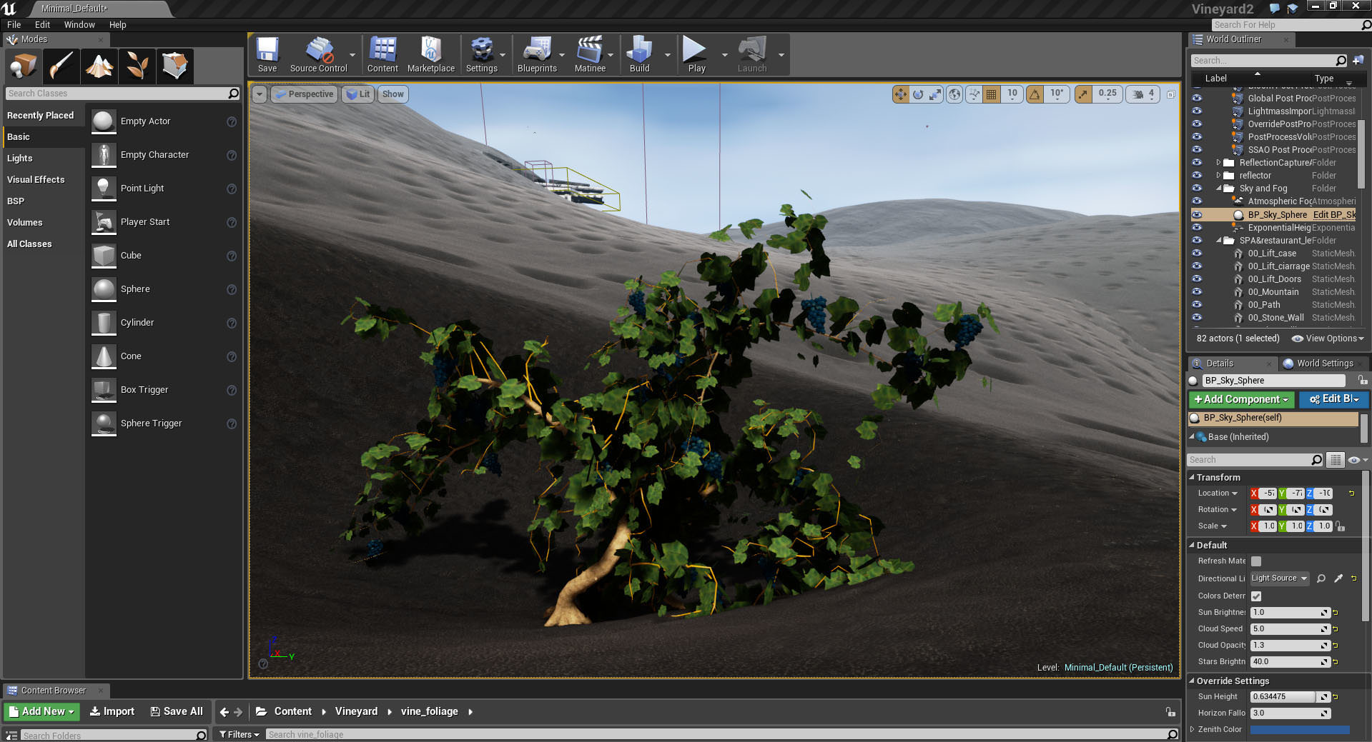Maximize or restore the viewport
Viewport: 1372px width, 742px height.
[1170, 94]
